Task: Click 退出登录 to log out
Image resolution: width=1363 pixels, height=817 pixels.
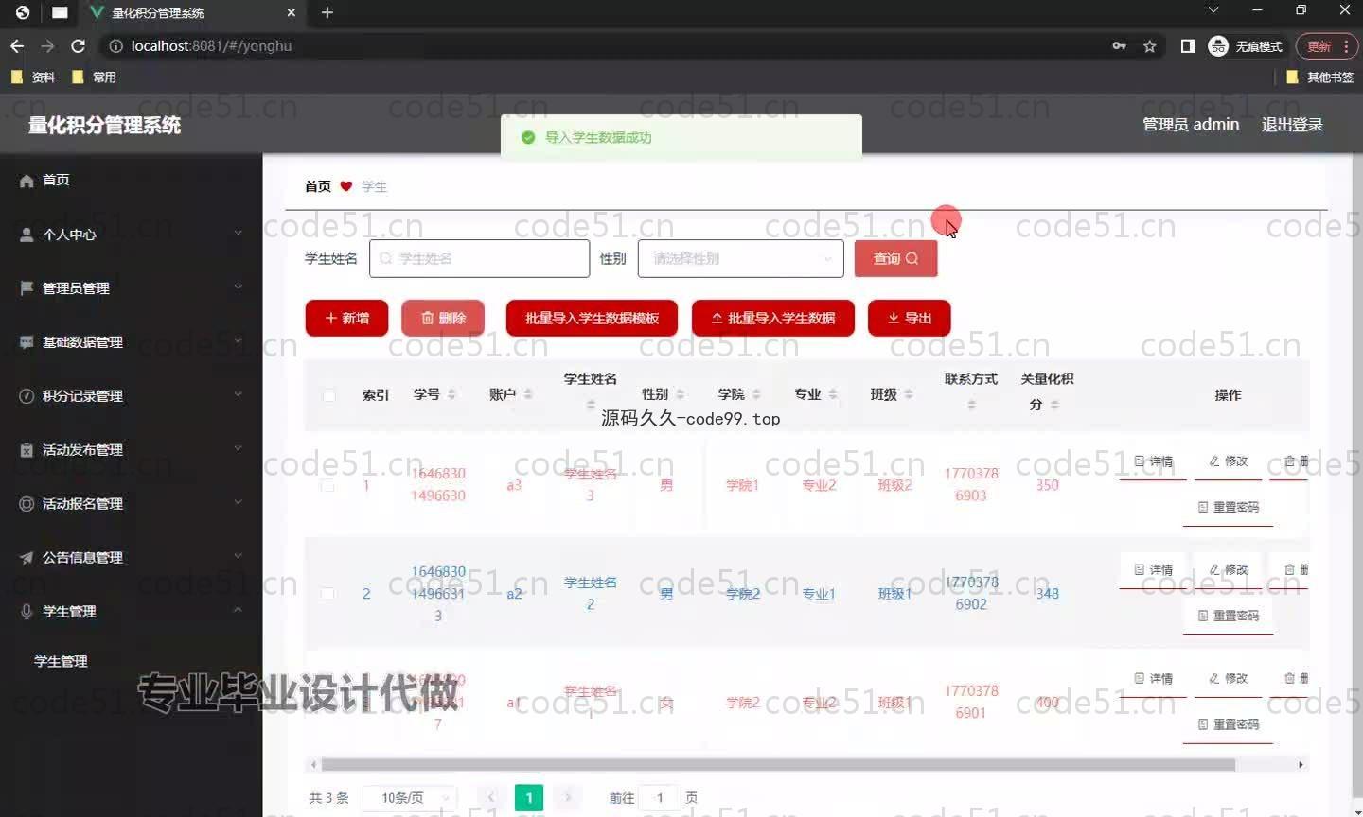Action: (x=1292, y=124)
